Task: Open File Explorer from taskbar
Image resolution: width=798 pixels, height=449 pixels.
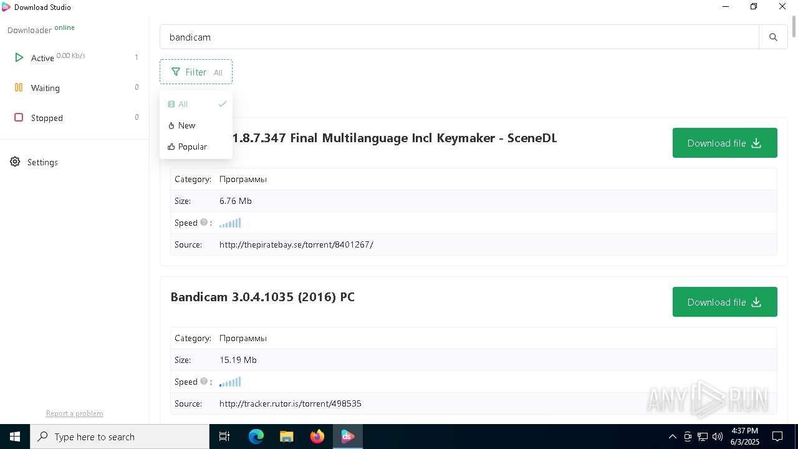Action: (286, 437)
